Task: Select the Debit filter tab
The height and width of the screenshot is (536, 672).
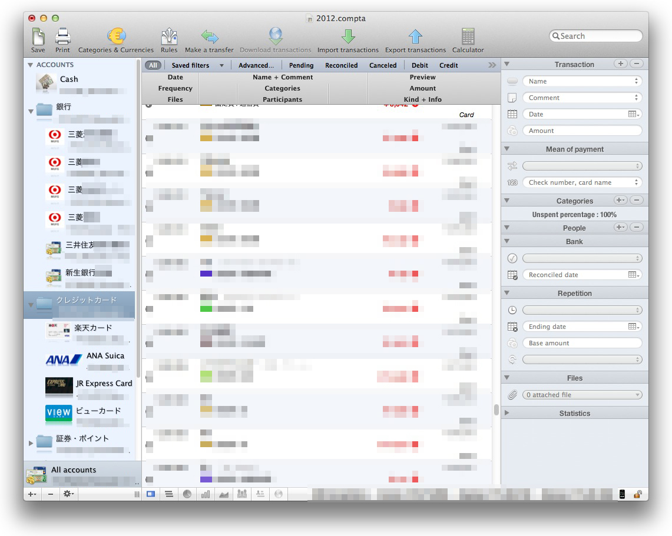Action: pyautogui.click(x=420, y=65)
